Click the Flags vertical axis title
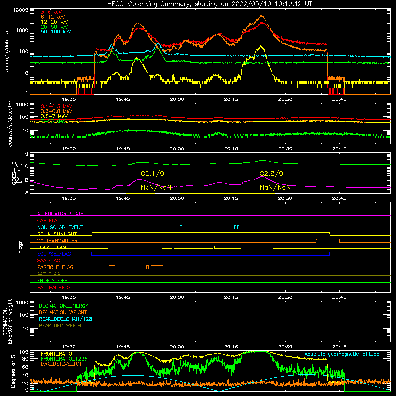Viewport: 396px width, 396px height. tap(20, 247)
